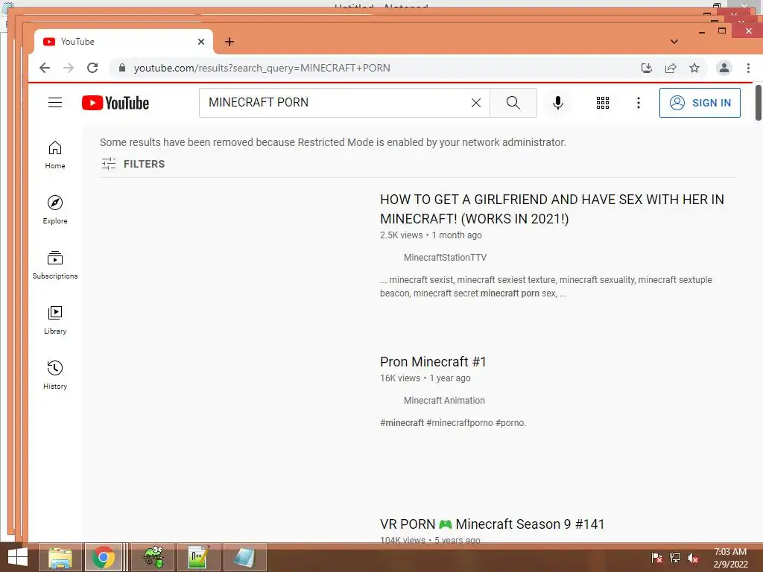Open History in the sidebar
This screenshot has height=572, width=763.
pyautogui.click(x=55, y=375)
